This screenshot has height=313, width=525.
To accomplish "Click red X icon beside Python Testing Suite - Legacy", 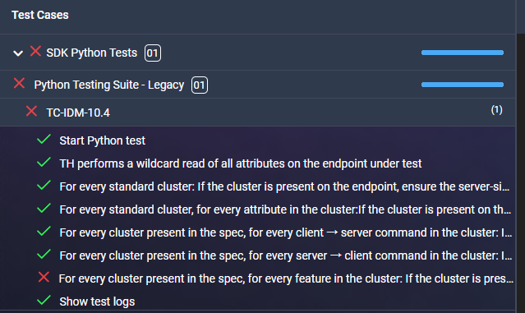I will 19,83.
